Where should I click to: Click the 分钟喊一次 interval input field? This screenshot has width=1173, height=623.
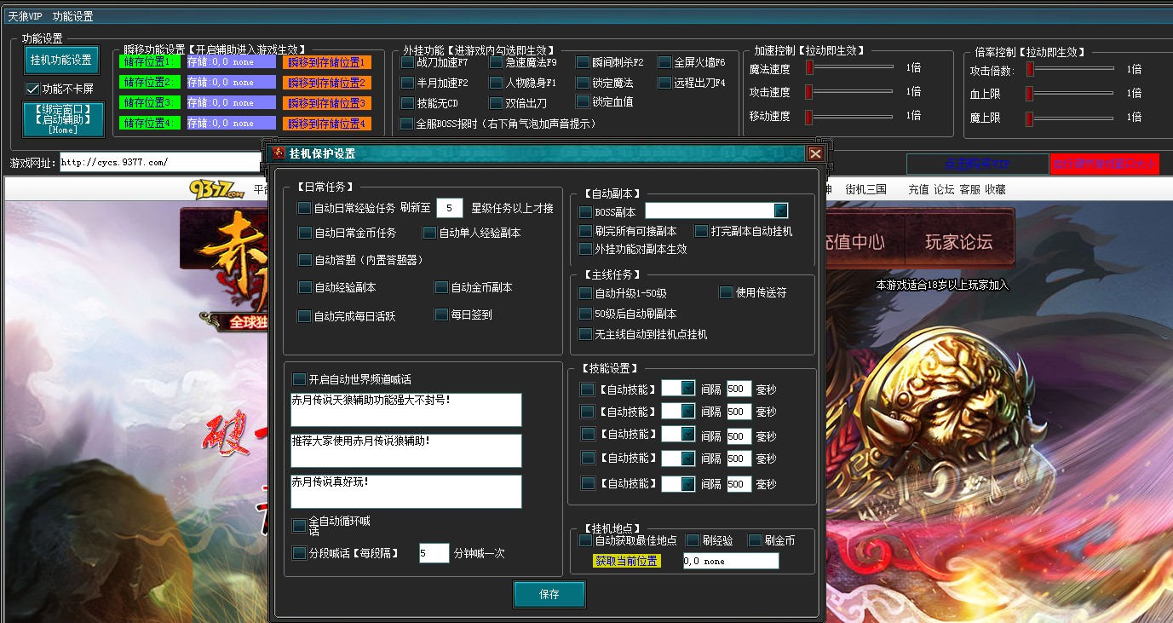coord(434,553)
